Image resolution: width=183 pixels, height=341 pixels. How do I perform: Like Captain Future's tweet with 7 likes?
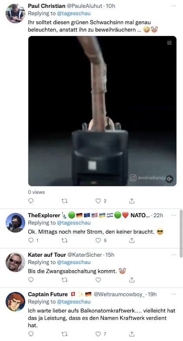coord(98,334)
